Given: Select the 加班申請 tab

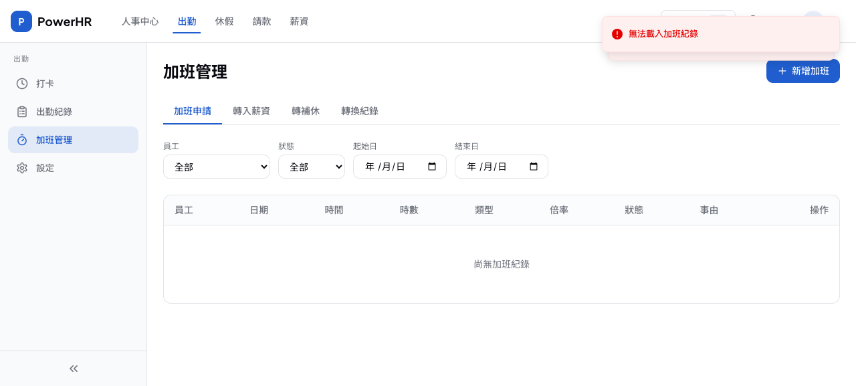Looking at the screenshot, I should [x=193, y=111].
